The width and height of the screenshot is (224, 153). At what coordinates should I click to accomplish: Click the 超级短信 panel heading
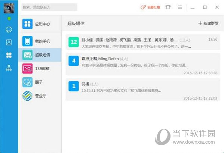(76, 24)
